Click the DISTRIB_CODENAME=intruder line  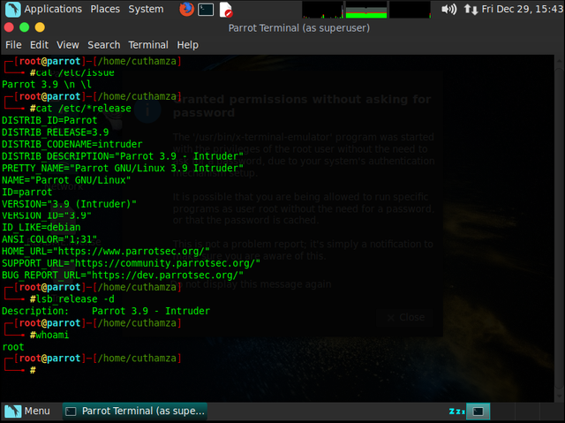point(72,144)
